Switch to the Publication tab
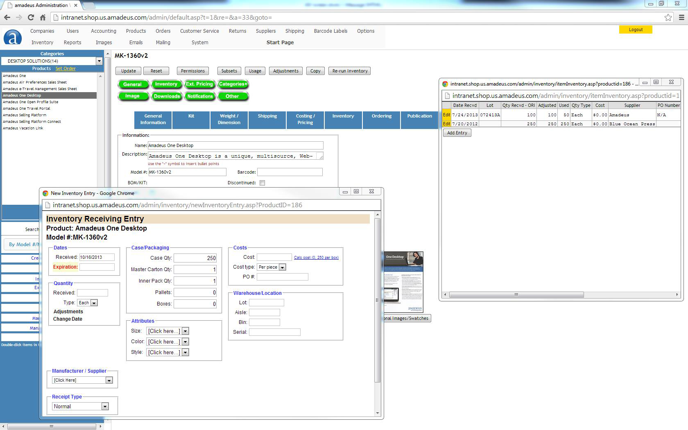 pos(419,120)
